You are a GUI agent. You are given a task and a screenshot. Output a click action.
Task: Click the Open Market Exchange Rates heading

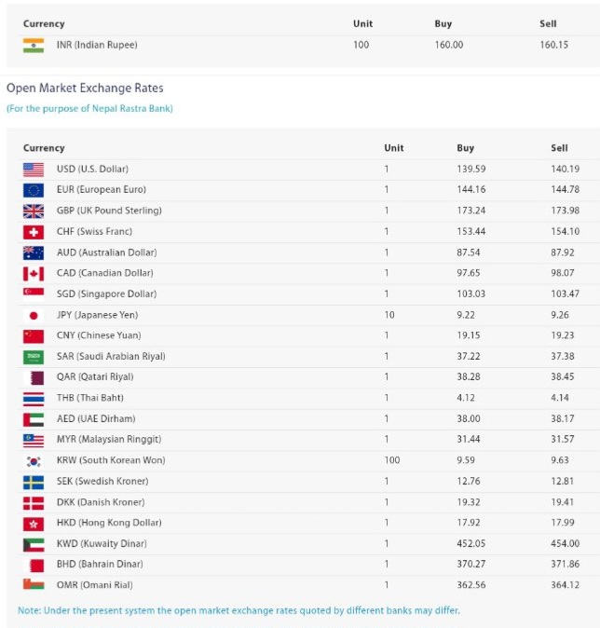85,89
